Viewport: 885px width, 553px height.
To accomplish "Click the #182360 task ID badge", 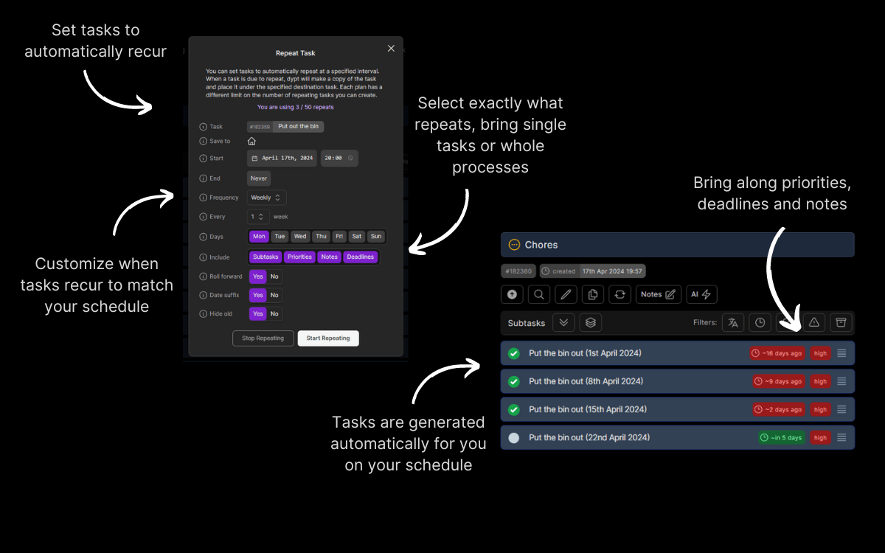I will (x=518, y=271).
